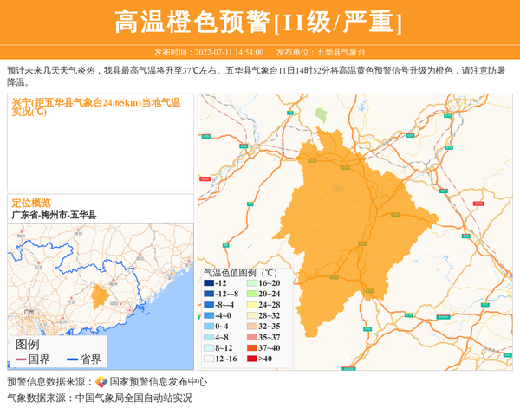Click the 国家预警信息发布中心 logo icon
The width and height of the screenshot is (520, 408).
pos(101,382)
